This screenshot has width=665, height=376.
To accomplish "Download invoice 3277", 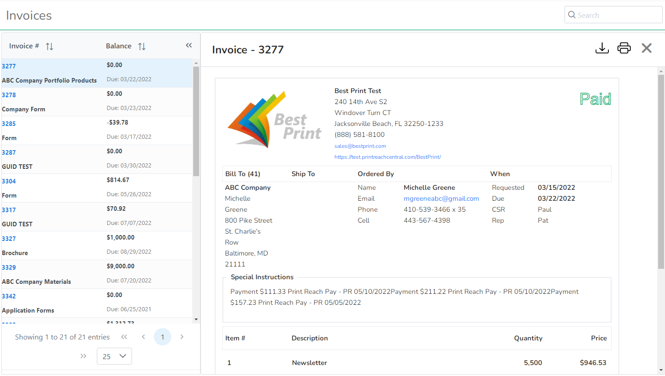I will point(602,48).
